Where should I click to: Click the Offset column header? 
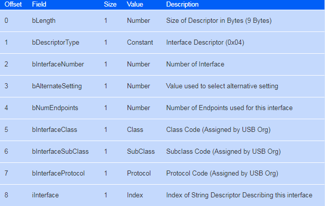13,5
